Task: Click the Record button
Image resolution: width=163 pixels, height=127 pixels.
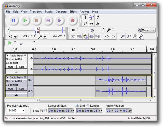Action: click(x=73, y=20)
